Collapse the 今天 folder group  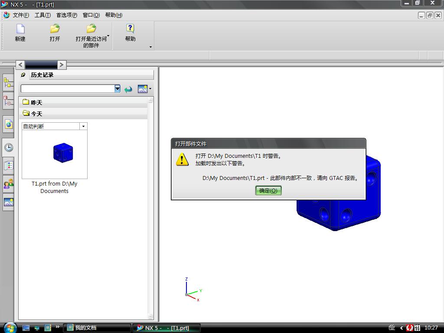tap(83, 114)
